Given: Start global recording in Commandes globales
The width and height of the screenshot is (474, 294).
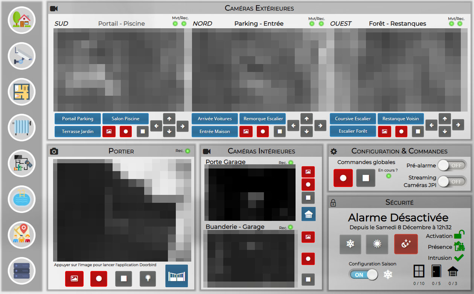Looking at the screenshot, I should 343,178.
